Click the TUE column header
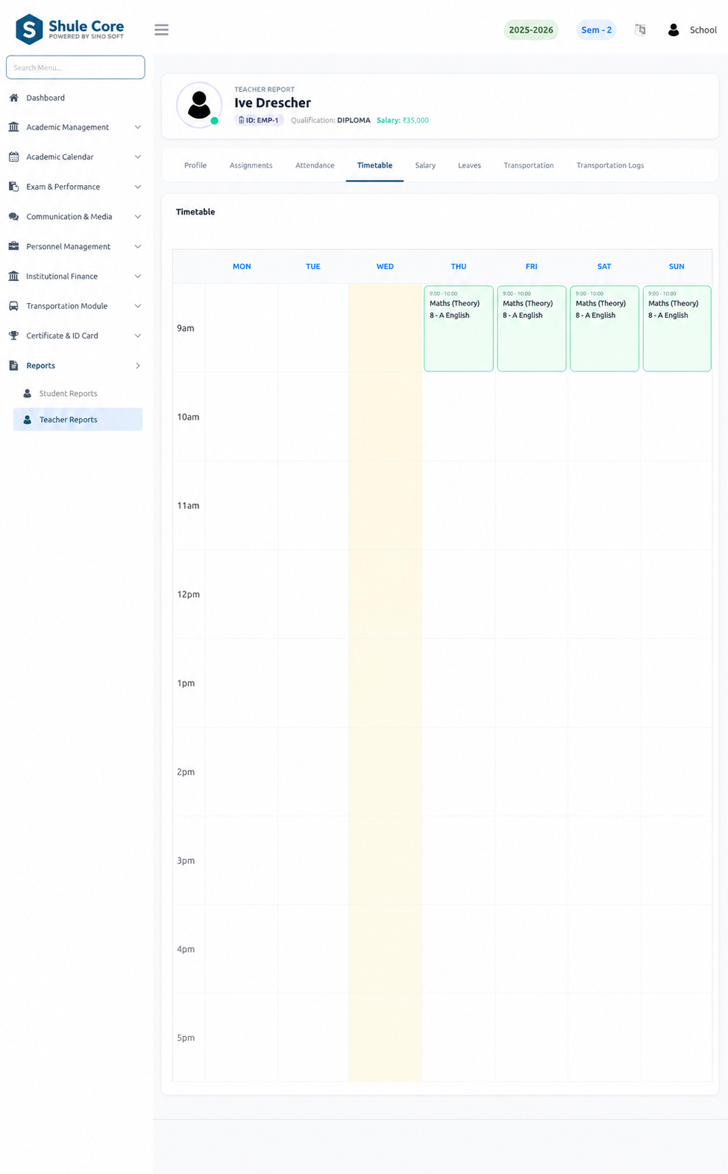728x1174 pixels. 313,266
